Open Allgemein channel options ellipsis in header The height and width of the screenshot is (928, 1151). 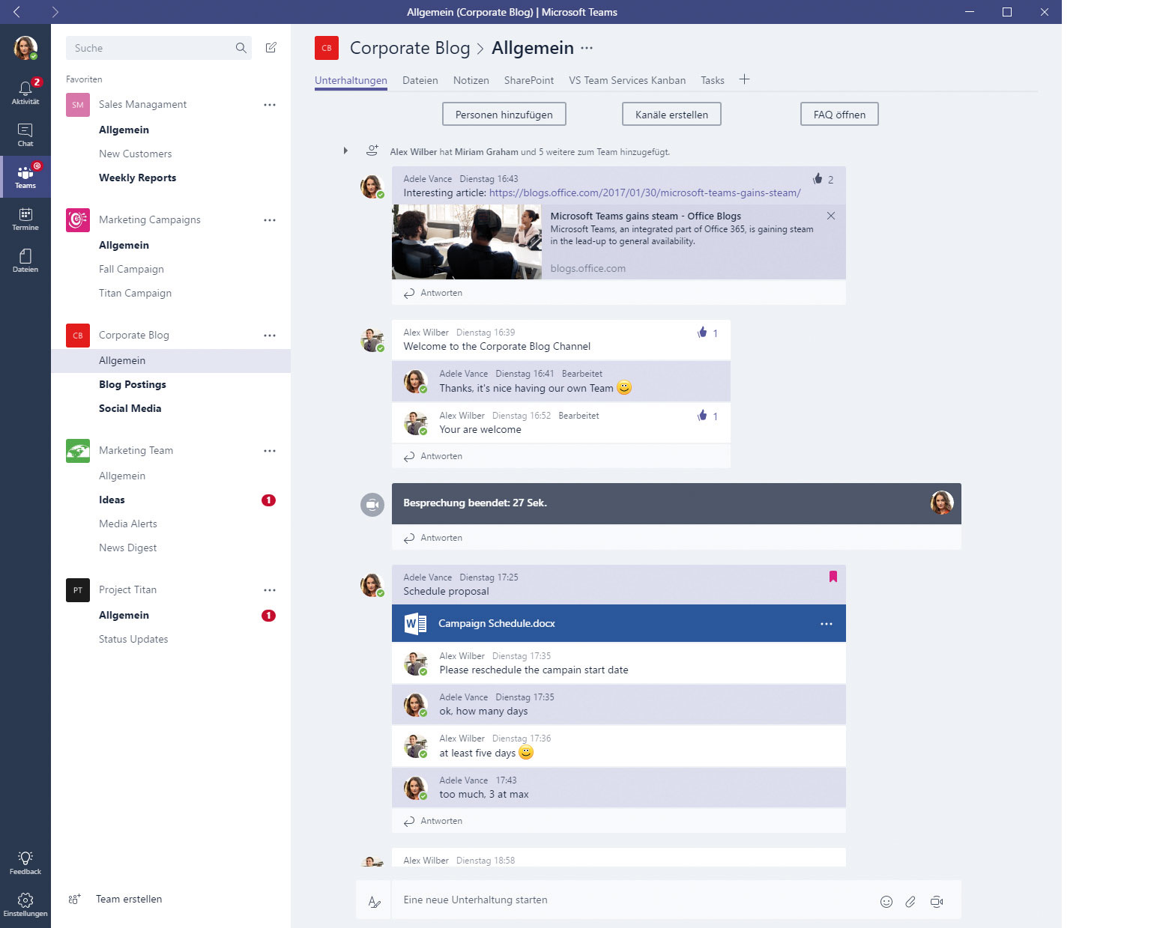point(587,48)
